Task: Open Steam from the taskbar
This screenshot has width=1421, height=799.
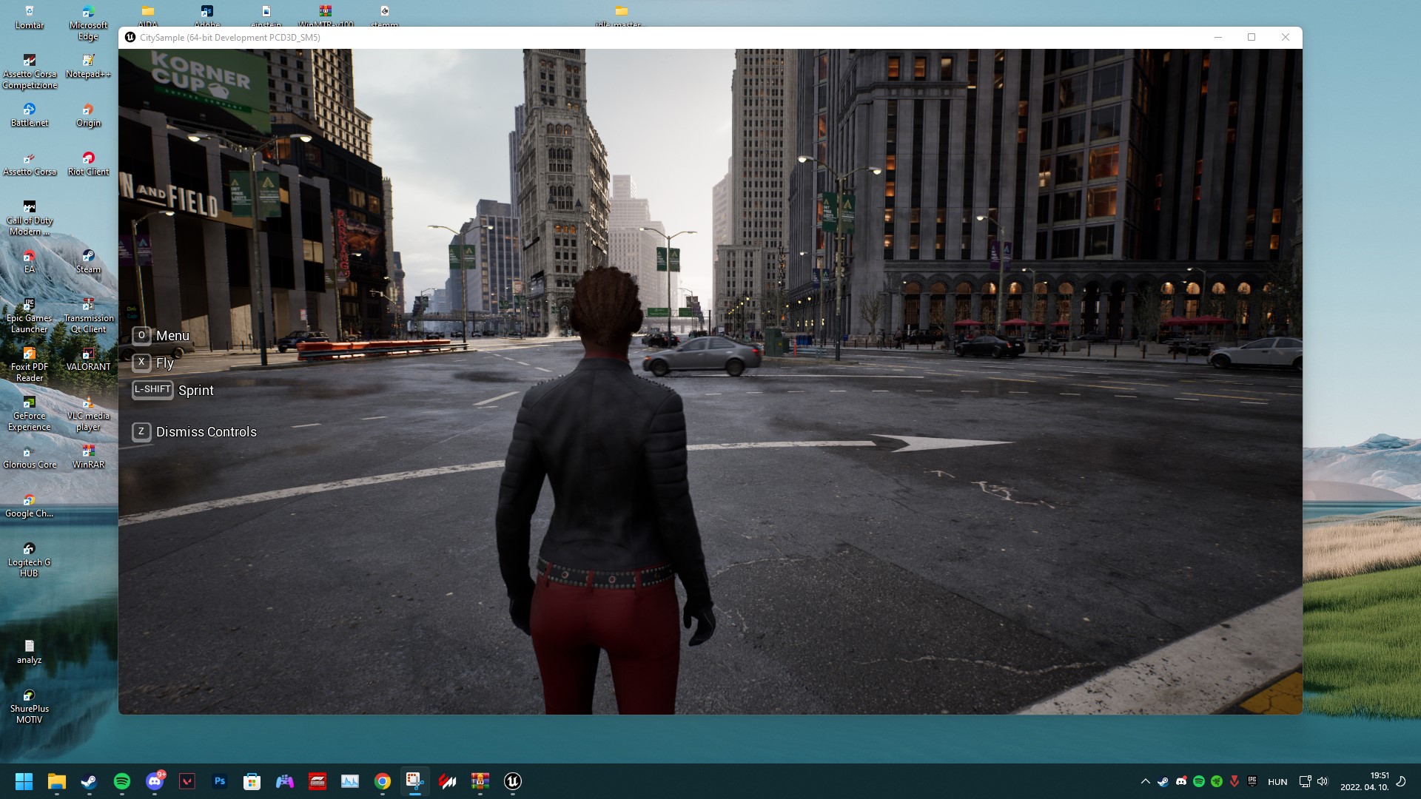Action: [89, 781]
